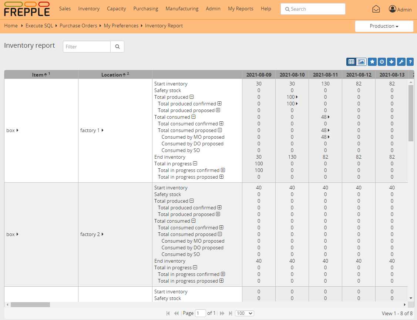Open the time buckets clock icon

pos(382,61)
